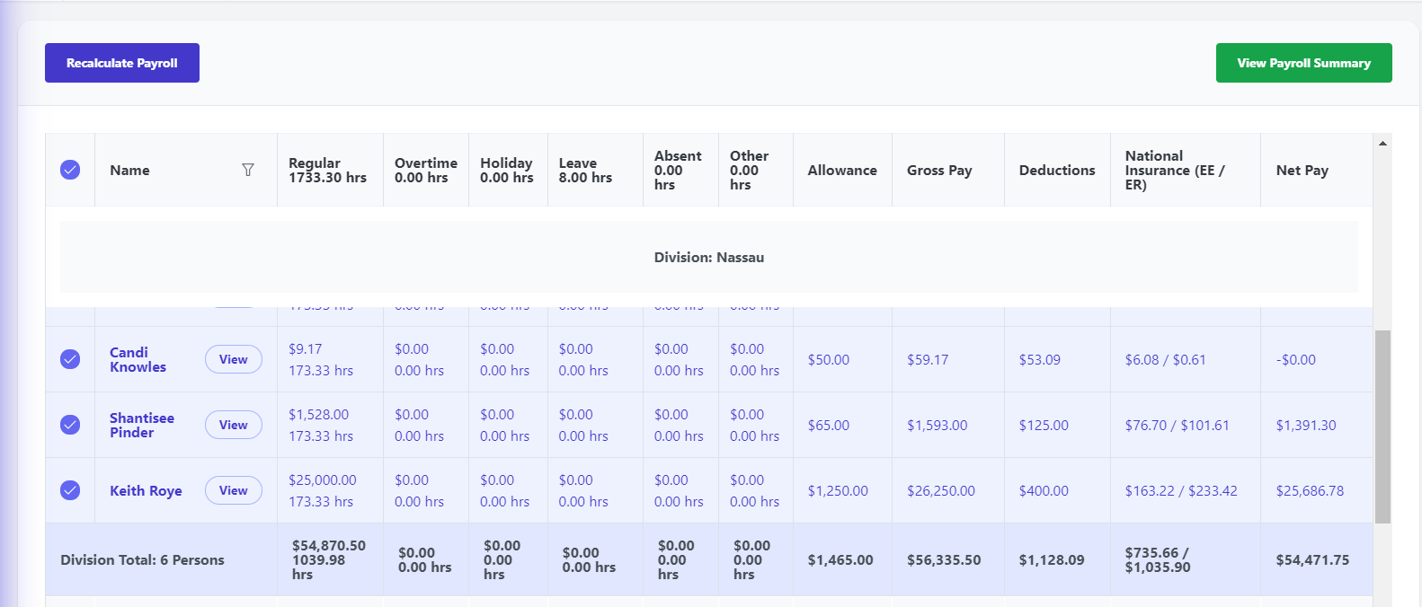
Task: Select insurance value $76.70 / $101.61
Action: 1178,425
